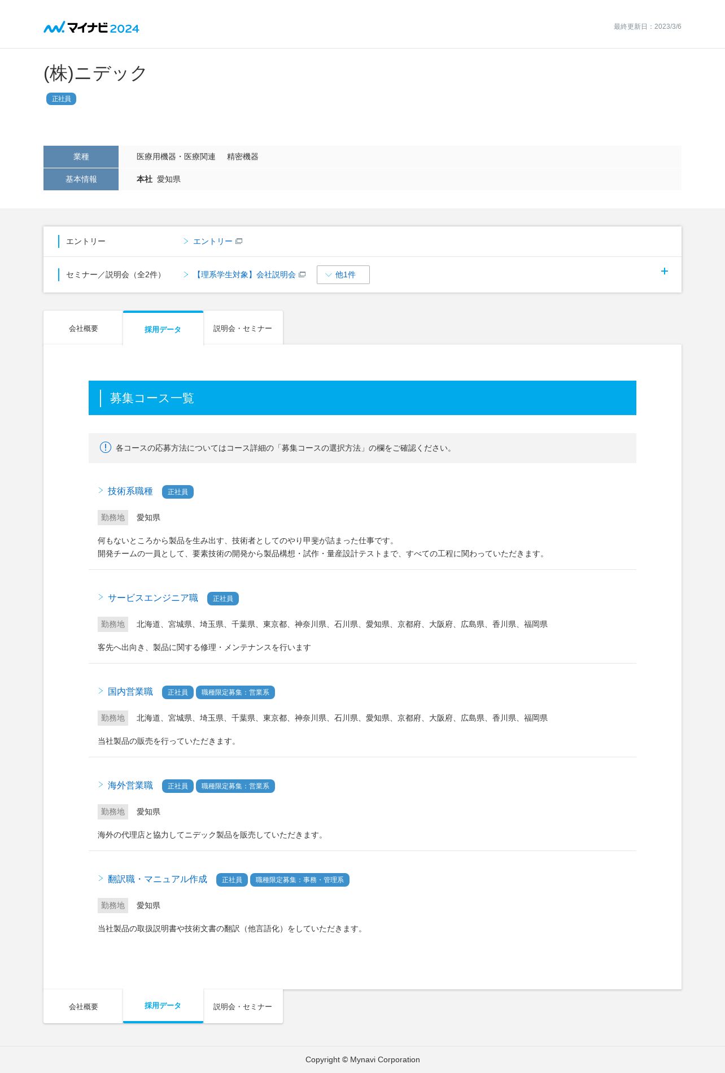Open the 技術系職種 course link
This screenshot has width=725, height=1073.
coord(130,491)
